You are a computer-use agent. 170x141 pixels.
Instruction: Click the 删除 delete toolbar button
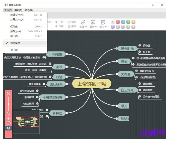(72, 26)
